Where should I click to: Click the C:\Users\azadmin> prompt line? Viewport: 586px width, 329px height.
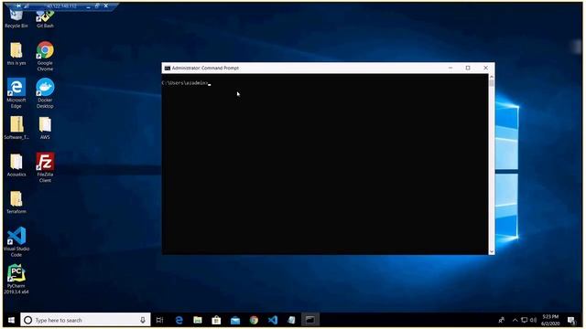185,83
